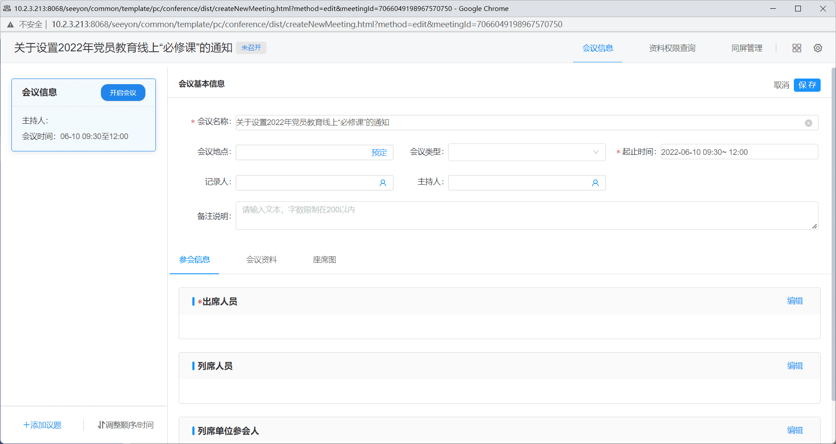The height and width of the screenshot is (444, 836).
Task: Click the page vertical scrollbar
Action: (833, 234)
